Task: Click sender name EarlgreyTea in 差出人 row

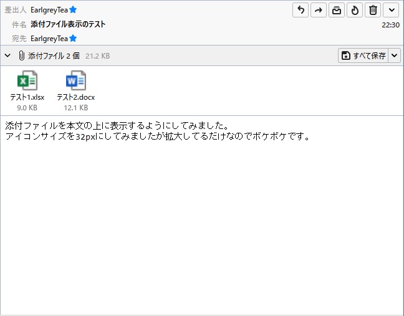Action: (49, 10)
